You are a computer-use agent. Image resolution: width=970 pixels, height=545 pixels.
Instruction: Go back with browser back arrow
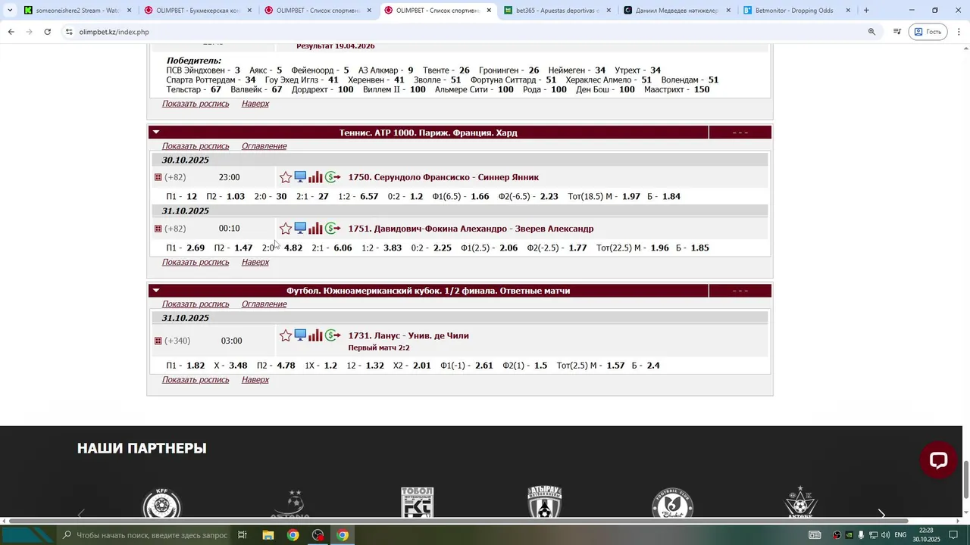coord(11,32)
